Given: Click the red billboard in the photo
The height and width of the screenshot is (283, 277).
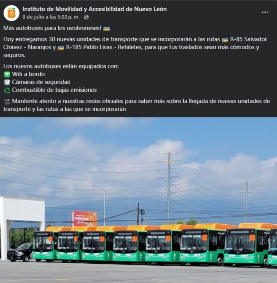Looking at the screenshot, I should click(x=85, y=219).
